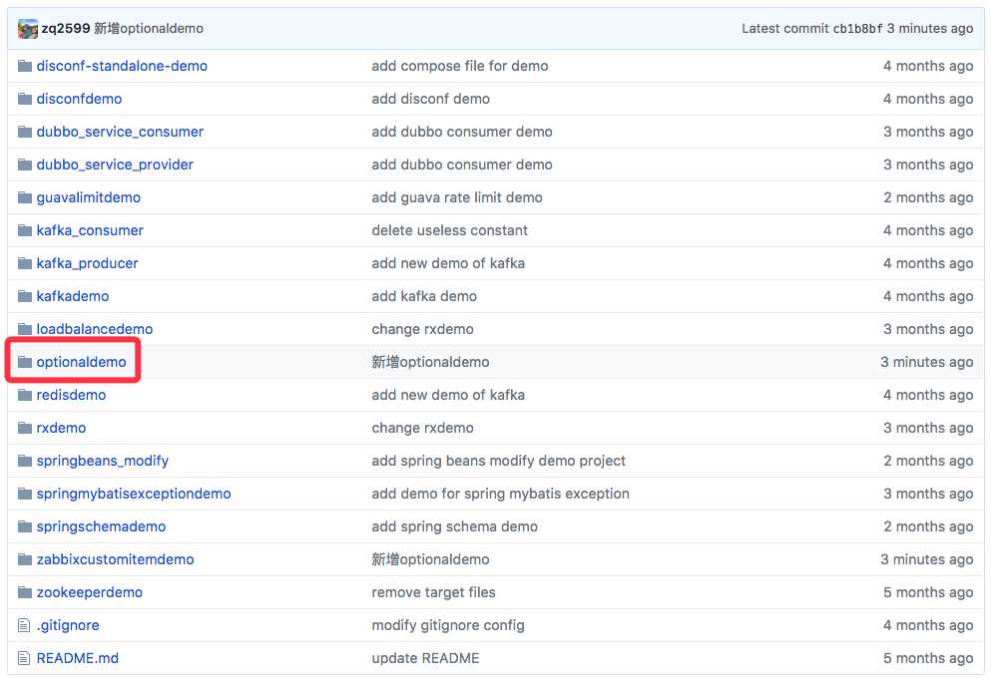Viewport: 1006px width, 679px height.
Task: Open the kafka_consumer folder
Action: [90, 230]
